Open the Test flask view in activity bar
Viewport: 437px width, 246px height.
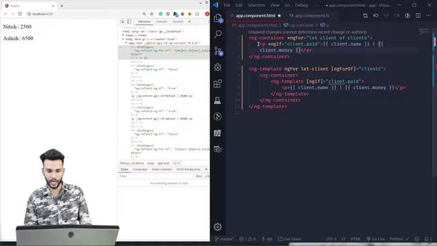click(218, 100)
